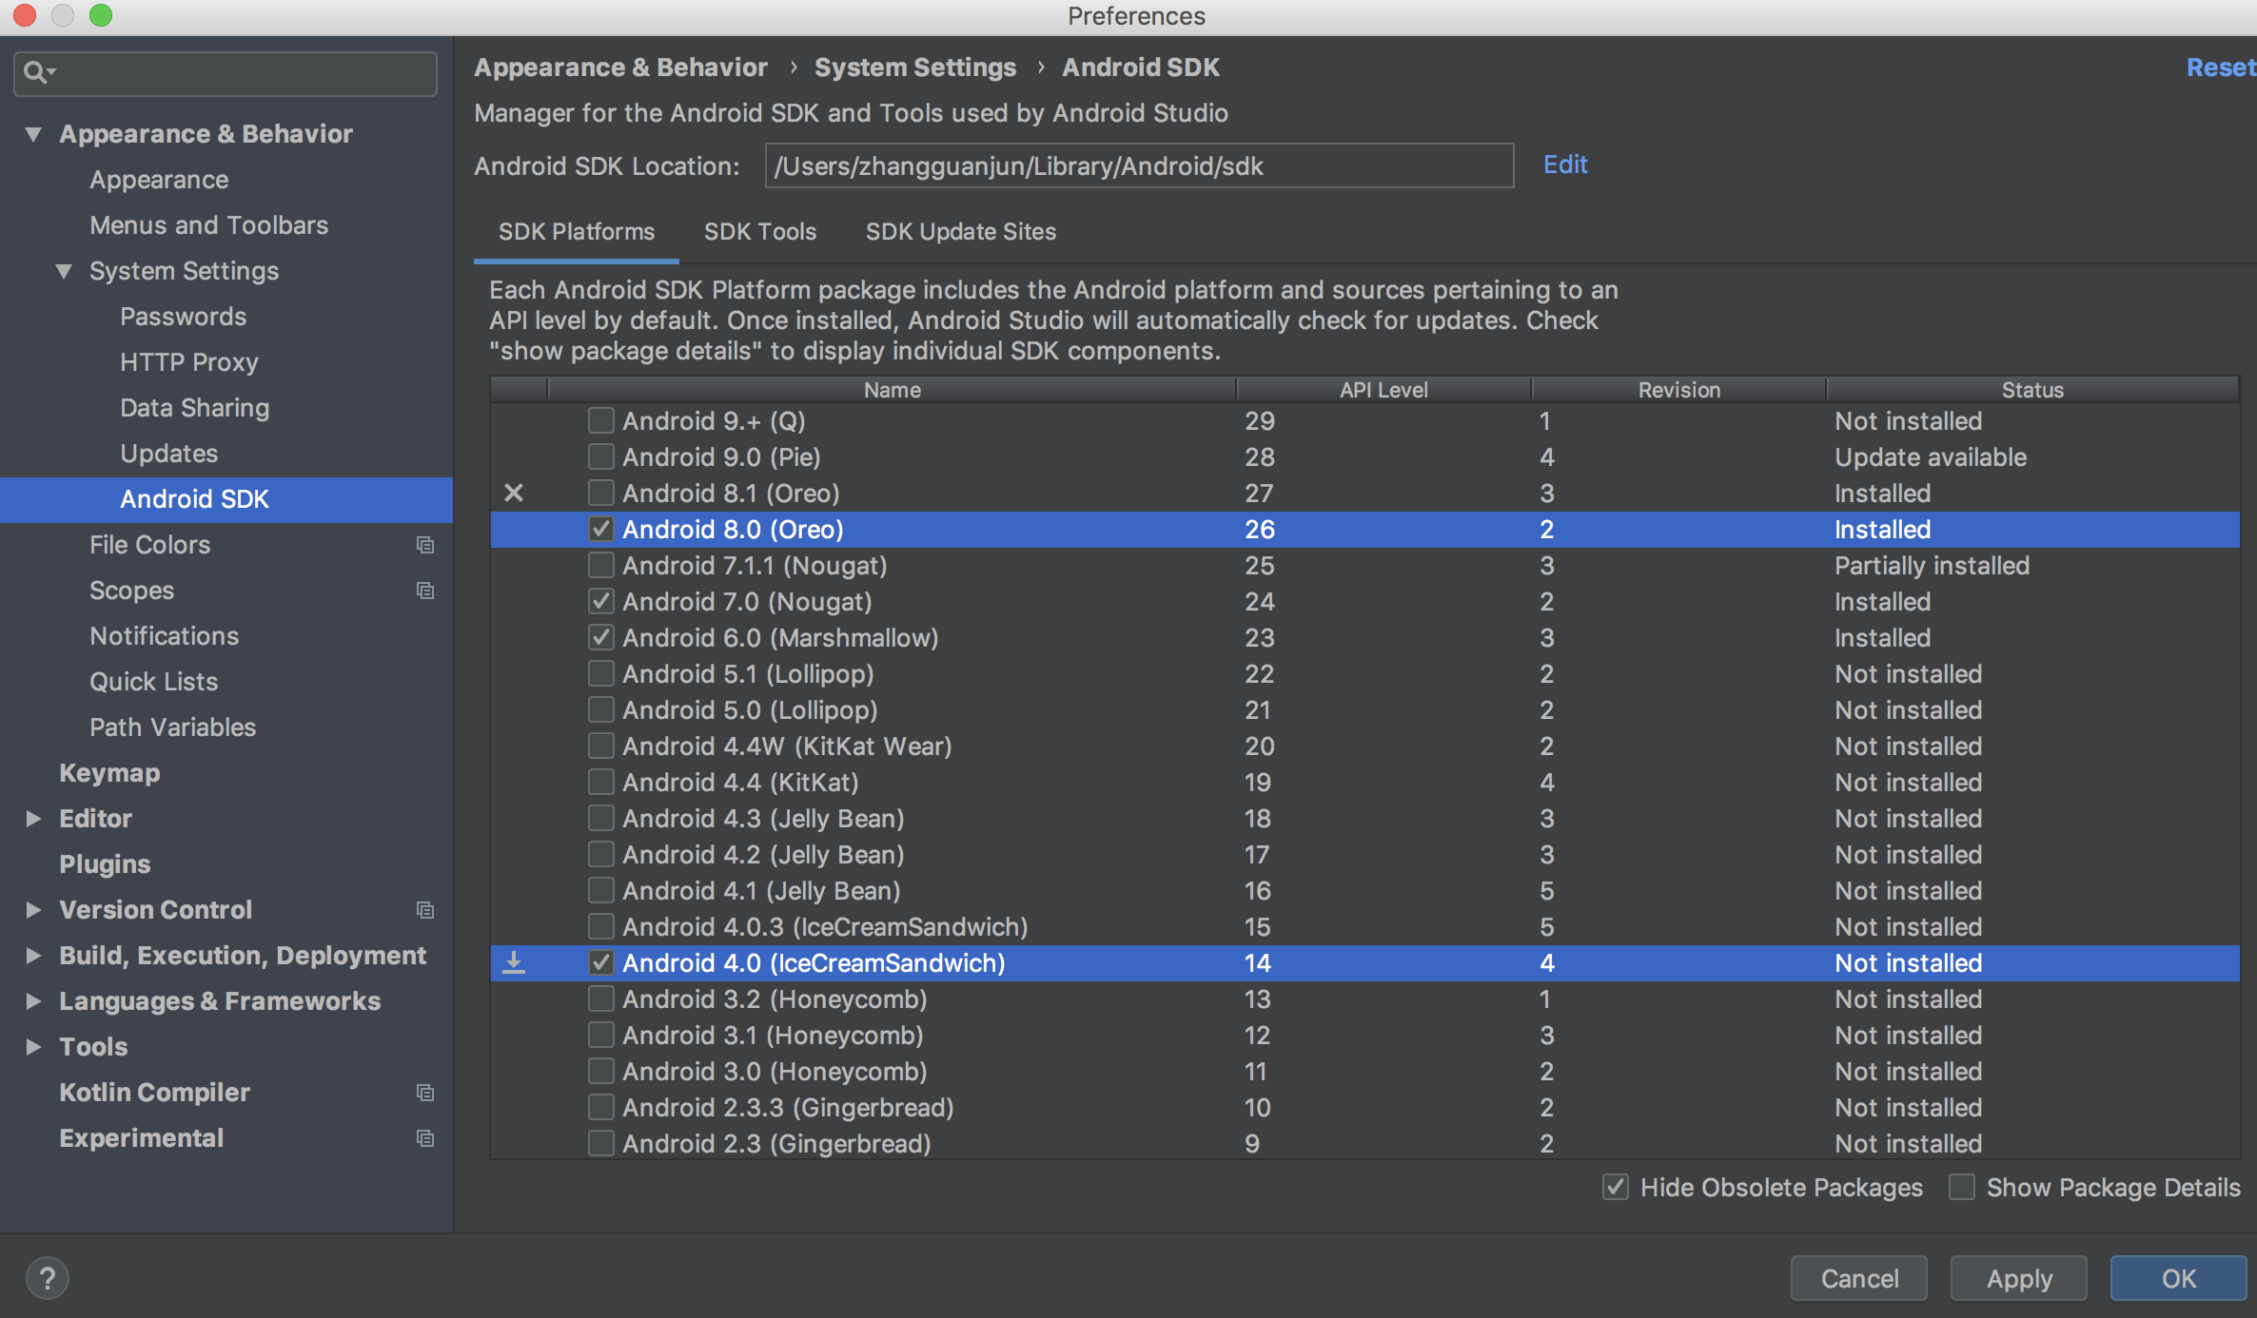Click the help question mark button

coord(48,1278)
